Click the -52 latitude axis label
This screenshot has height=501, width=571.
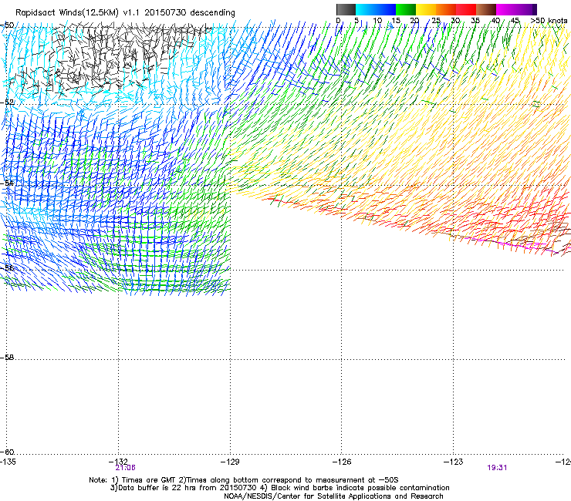[x=7, y=103]
